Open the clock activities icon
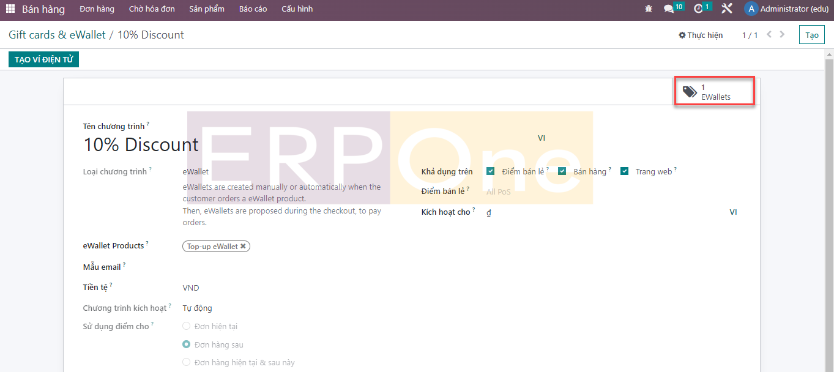Image resolution: width=834 pixels, height=372 pixels. (698, 9)
